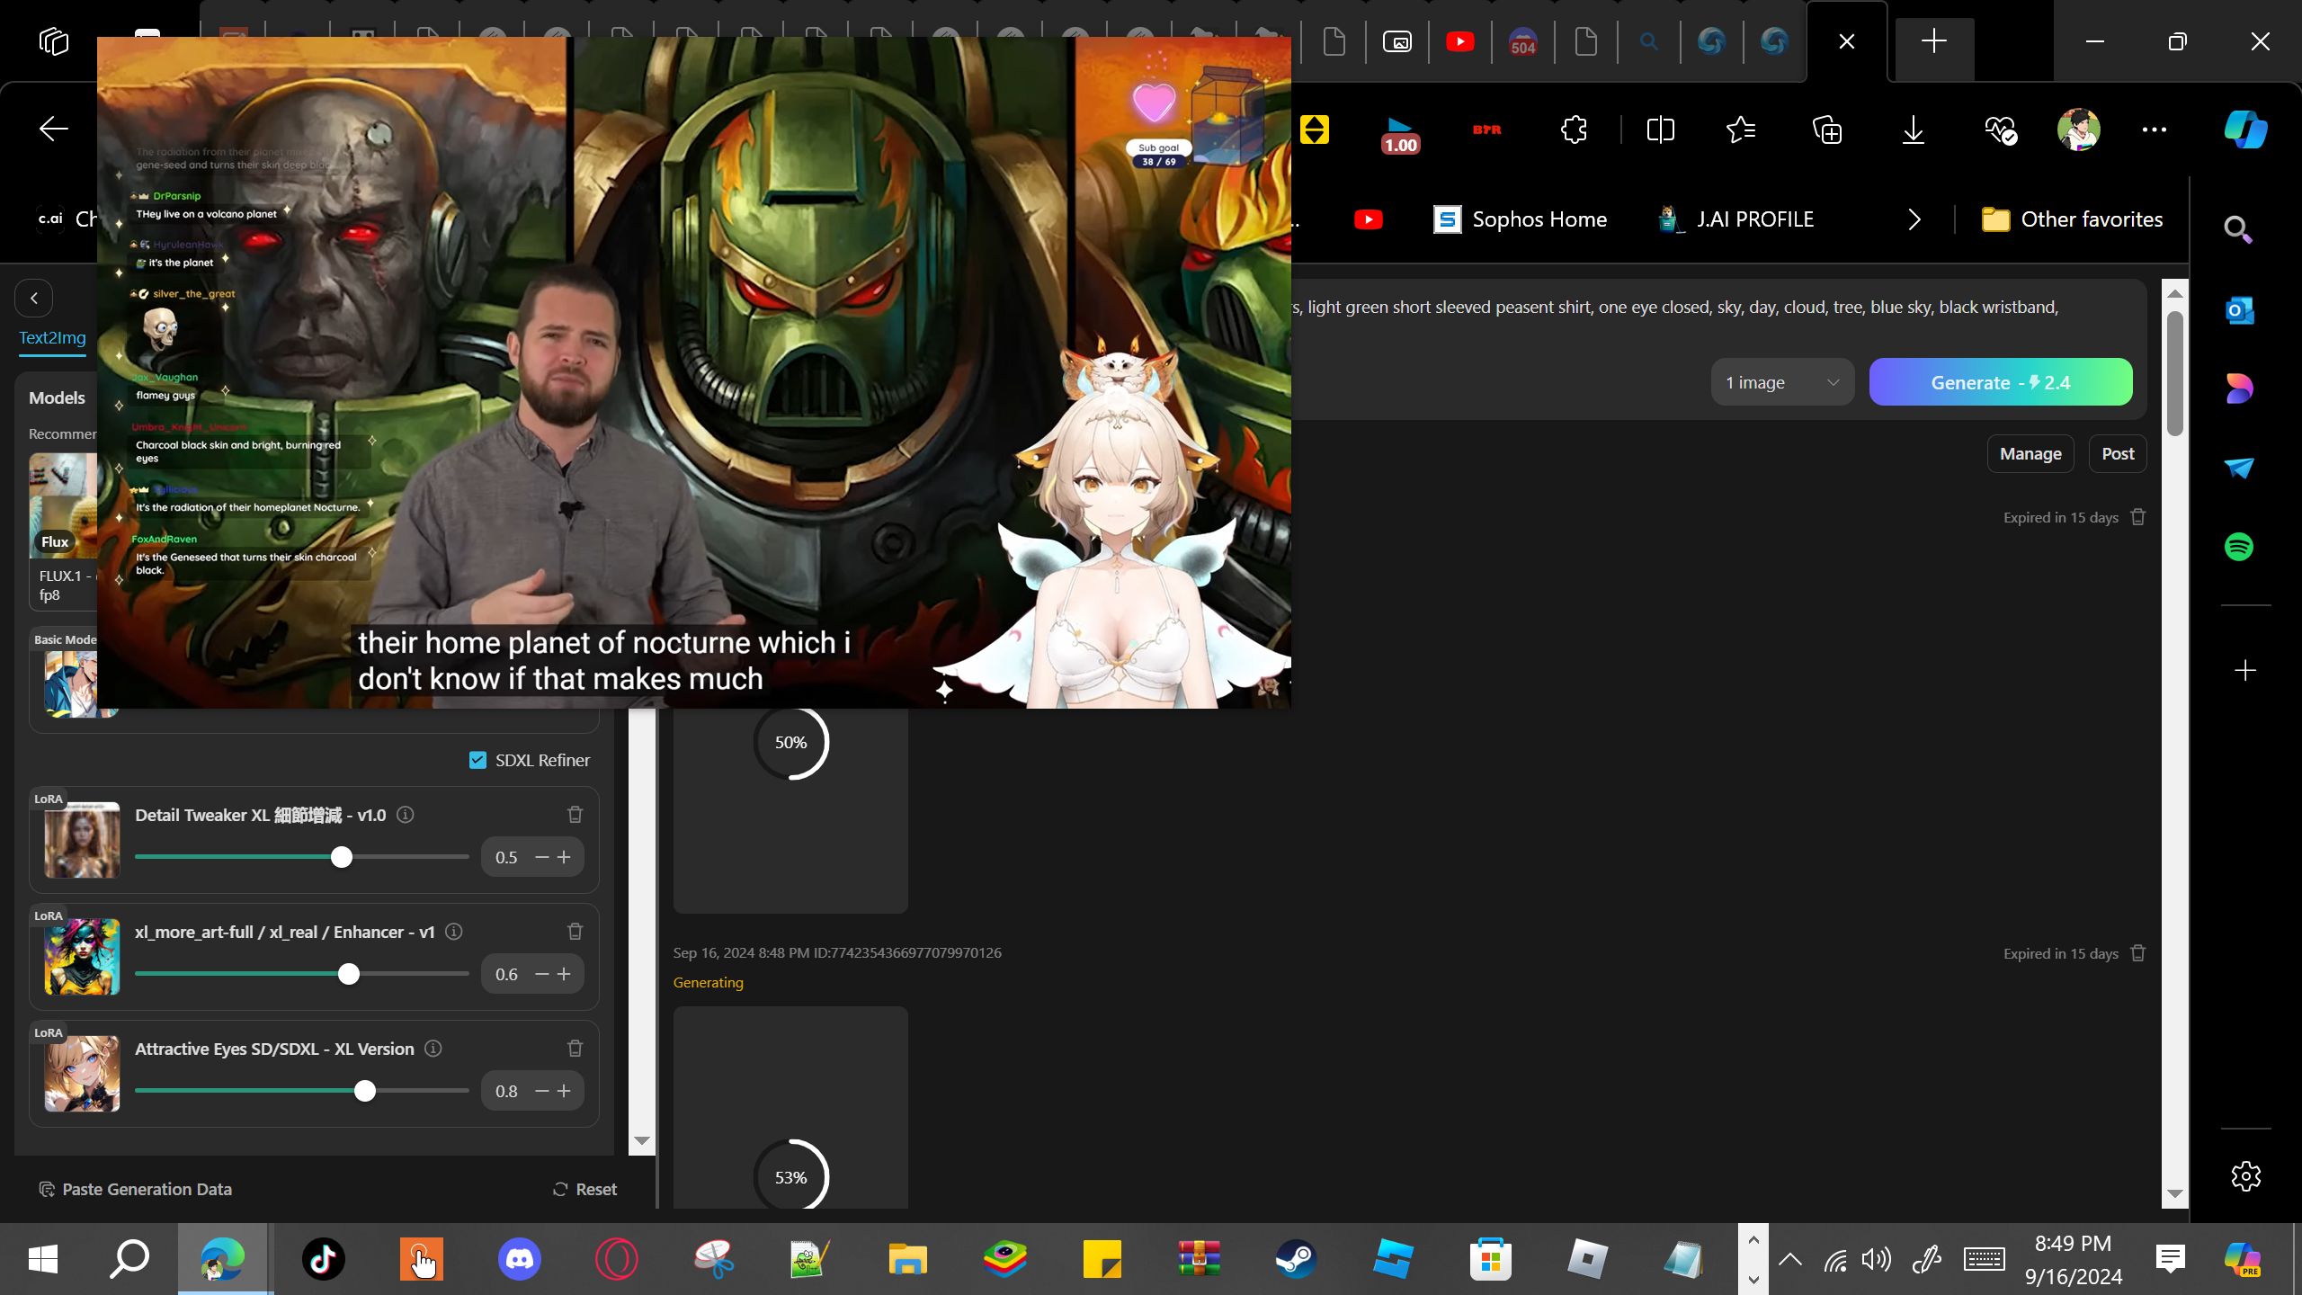Open Settings and more ellipsis menu
Image resolution: width=2302 pixels, height=1295 pixels.
click(x=2155, y=129)
